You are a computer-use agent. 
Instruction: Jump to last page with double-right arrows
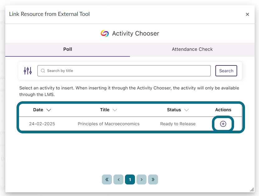click(x=153, y=179)
